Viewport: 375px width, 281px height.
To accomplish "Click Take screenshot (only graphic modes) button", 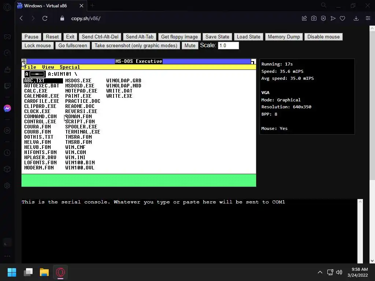I will point(136,46).
